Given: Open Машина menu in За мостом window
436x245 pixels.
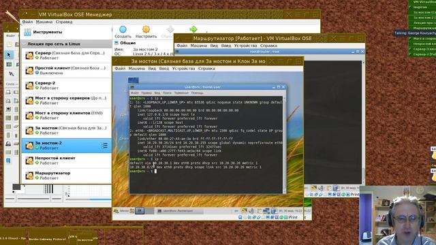Looking at the screenshot, I should (136, 68).
